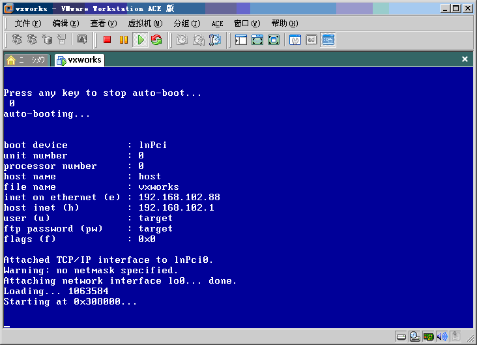Open the wrench summary view icon

295,40
